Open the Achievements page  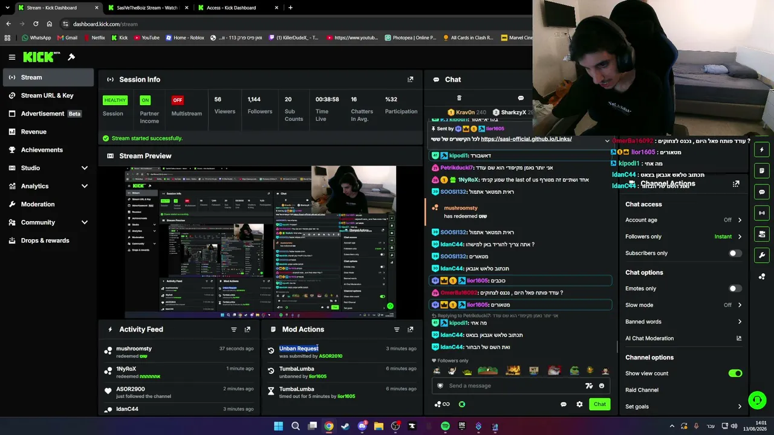coord(47,150)
